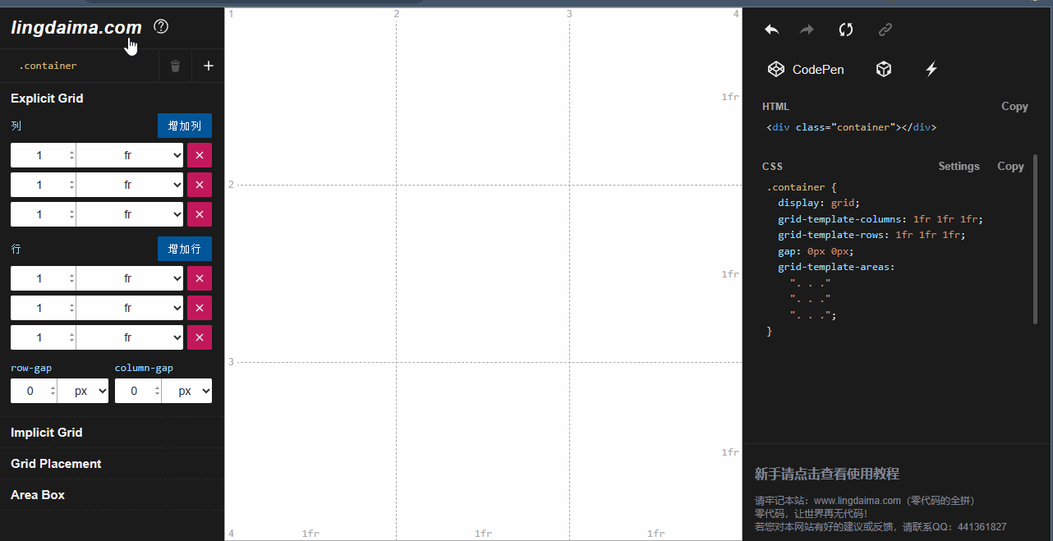Expand the Implicit Grid section

[x=112, y=433]
